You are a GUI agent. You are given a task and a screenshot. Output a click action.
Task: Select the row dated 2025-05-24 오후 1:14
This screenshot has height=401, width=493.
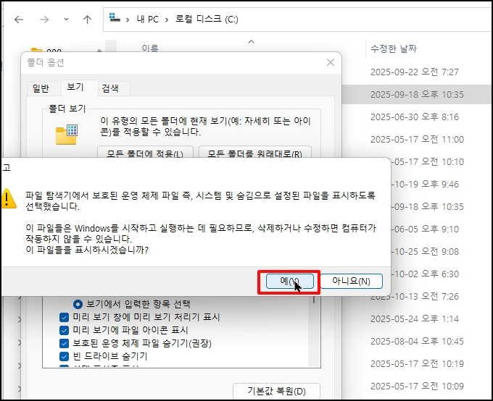[415, 319]
